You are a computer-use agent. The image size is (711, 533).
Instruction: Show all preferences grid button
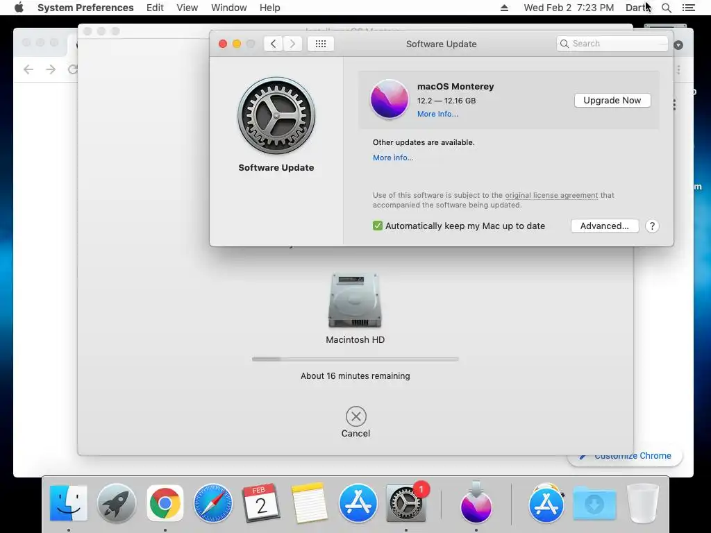[x=321, y=44]
